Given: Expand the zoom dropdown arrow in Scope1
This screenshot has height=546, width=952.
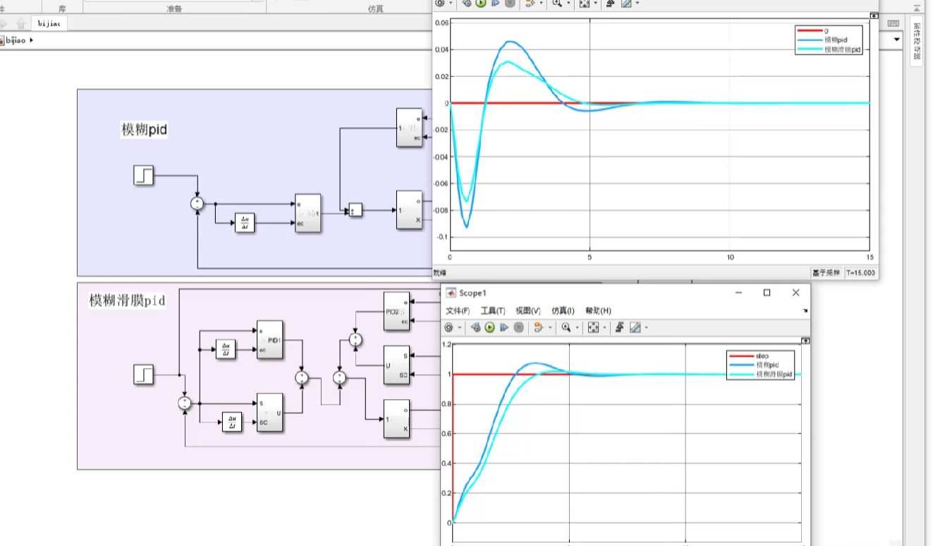Looking at the screenshot, I should click(x=576, y=328).
